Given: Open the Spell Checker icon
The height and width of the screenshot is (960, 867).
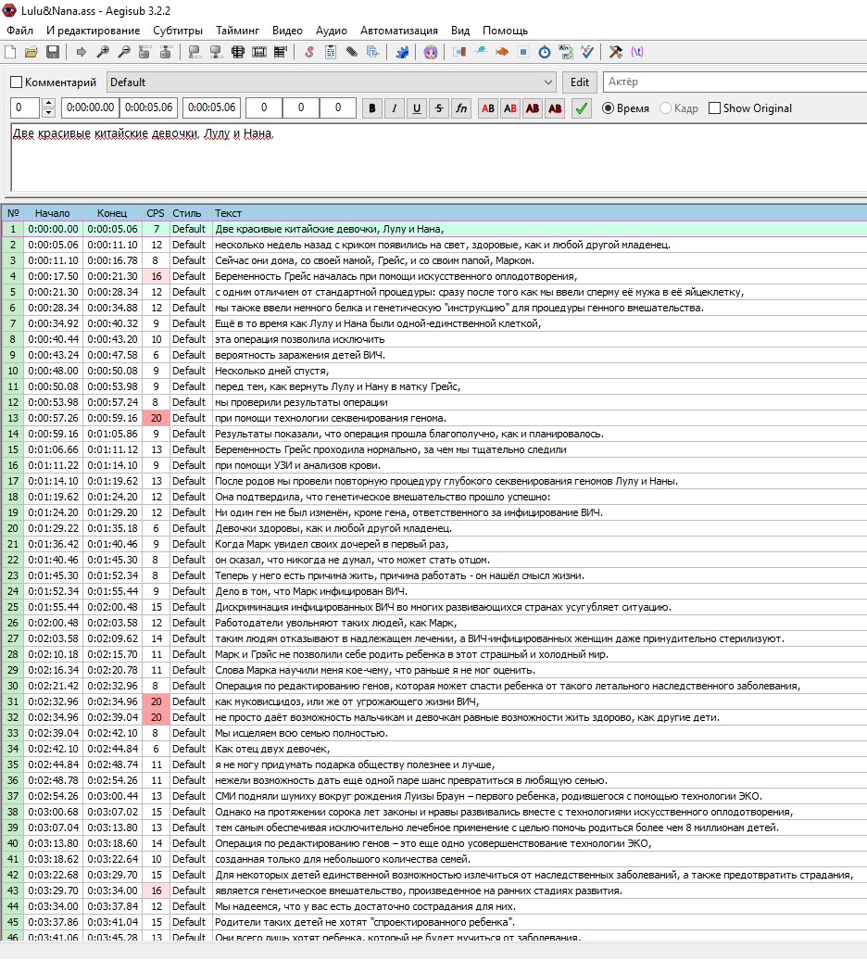Looking at the screenshot, I should tap(587, 52).
